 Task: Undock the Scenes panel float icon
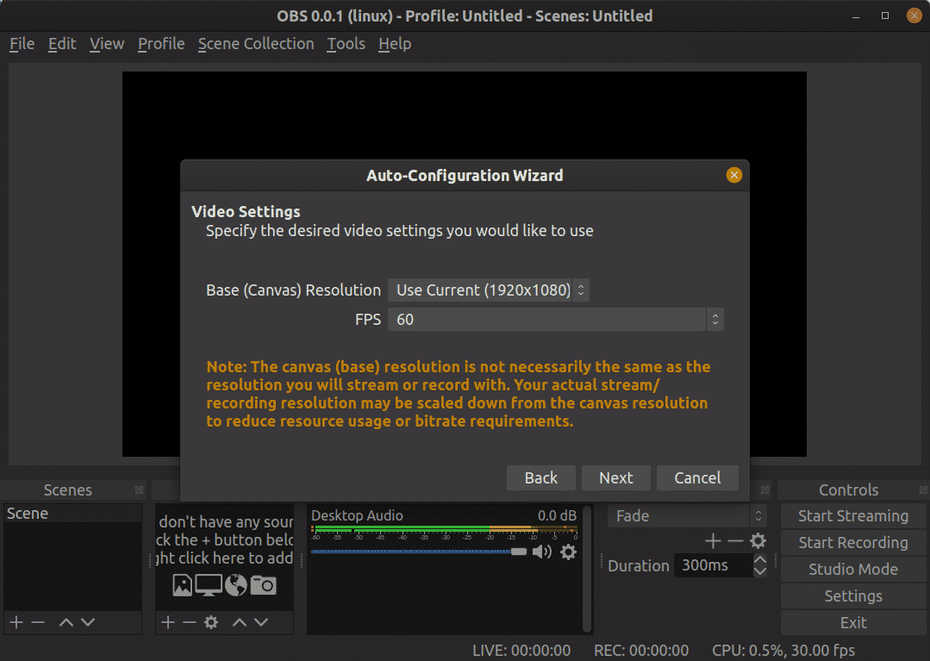(x=139, y=490)
